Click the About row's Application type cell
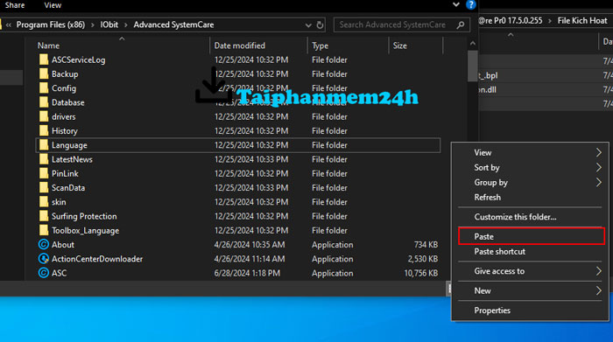 click(x=332, y=245)
